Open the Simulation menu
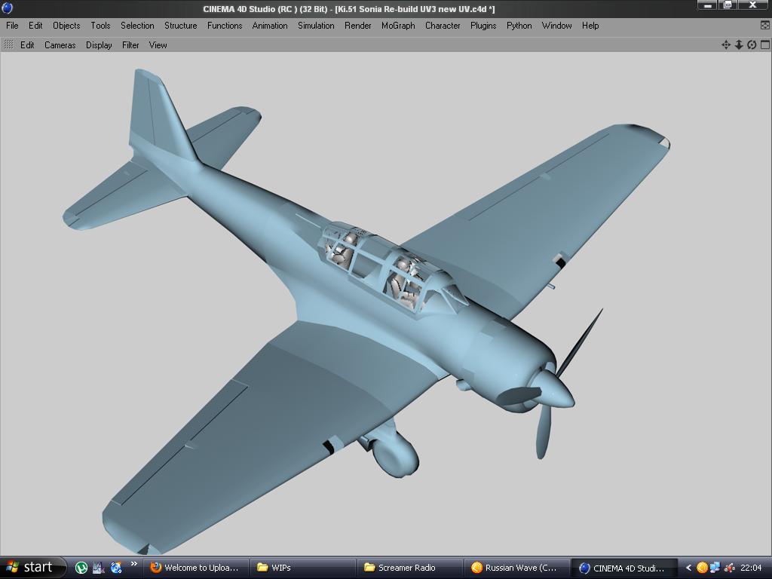The width and height of the screenshot is (772, 579). click(316, 26)
